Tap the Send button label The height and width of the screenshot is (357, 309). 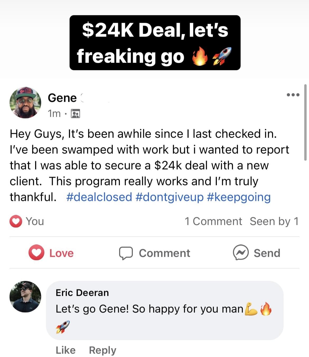pyautogui.click(x=267, y=253)
